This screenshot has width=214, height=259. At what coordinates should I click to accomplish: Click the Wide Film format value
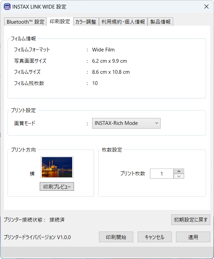(103, 50)
